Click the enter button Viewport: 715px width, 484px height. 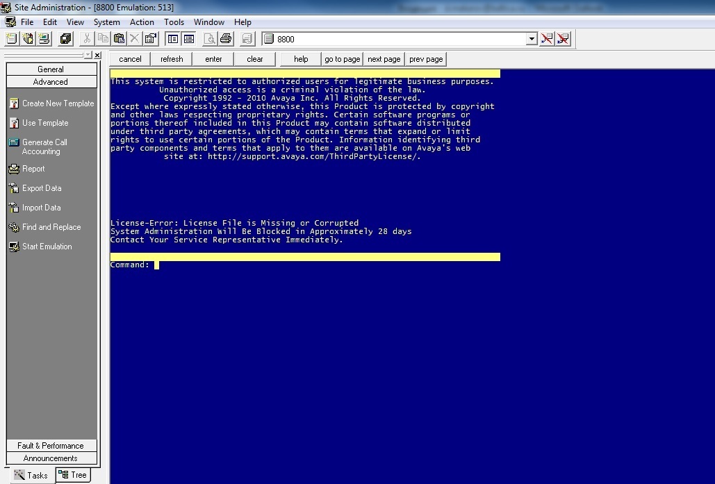[x=213, y=59]
